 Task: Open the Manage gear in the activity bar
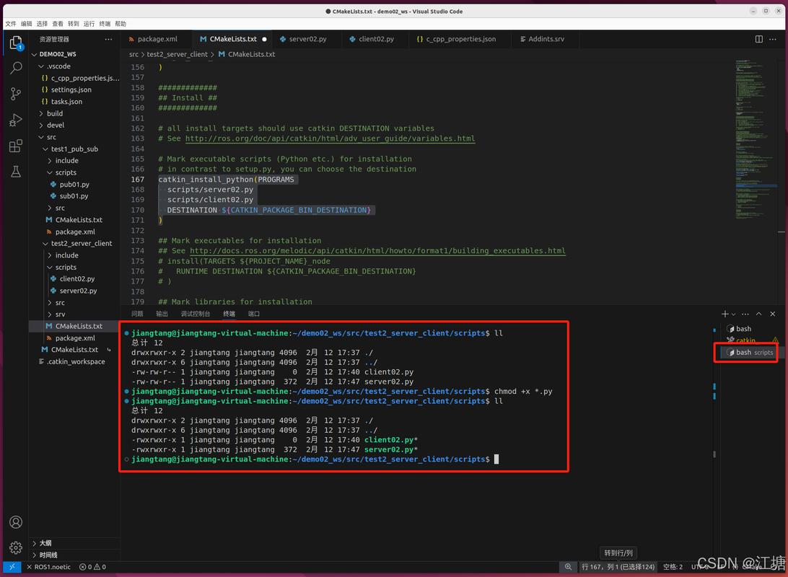tap(16, 547)
